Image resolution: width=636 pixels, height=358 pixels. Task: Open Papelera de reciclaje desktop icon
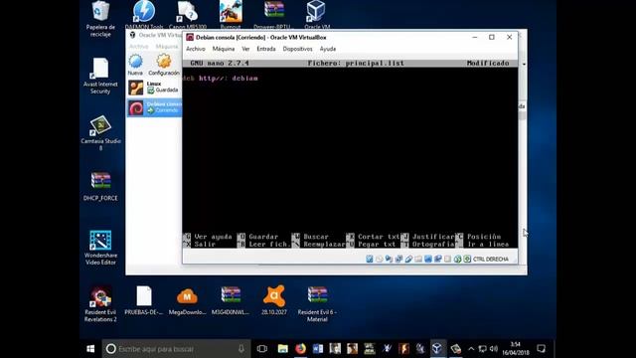100,19
